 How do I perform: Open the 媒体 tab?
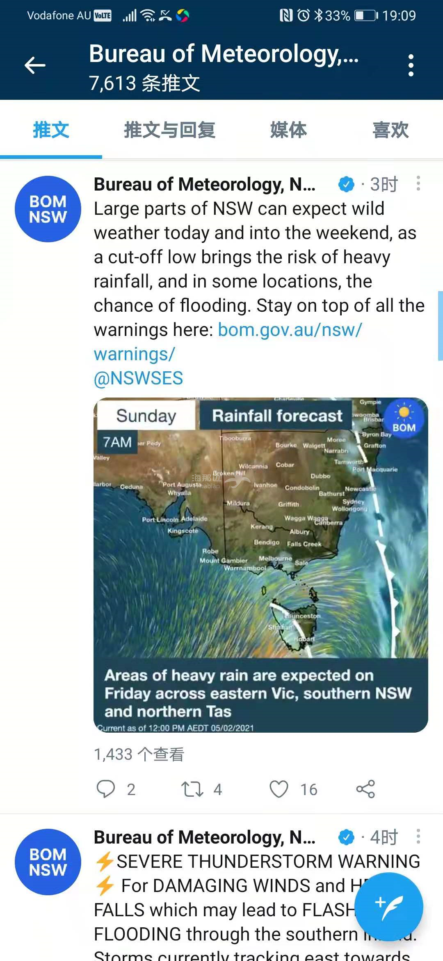pos(288,130)
